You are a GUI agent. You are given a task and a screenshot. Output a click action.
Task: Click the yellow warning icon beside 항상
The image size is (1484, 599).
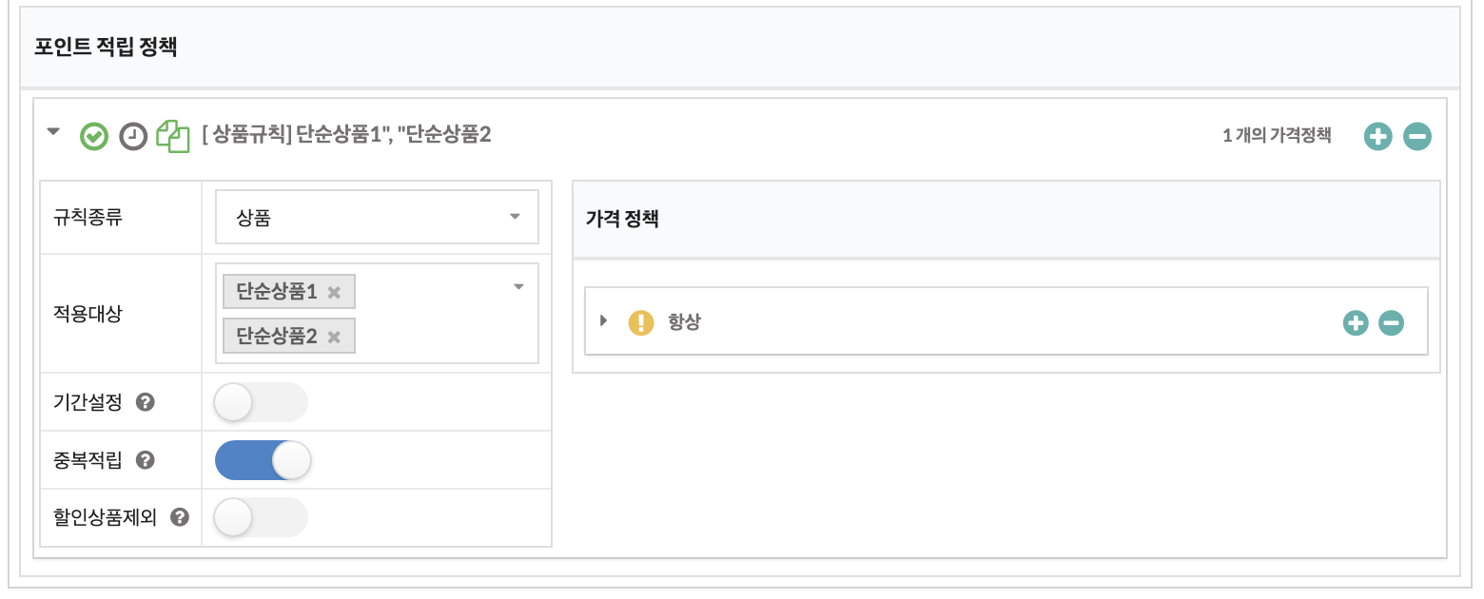coord(641,323)
